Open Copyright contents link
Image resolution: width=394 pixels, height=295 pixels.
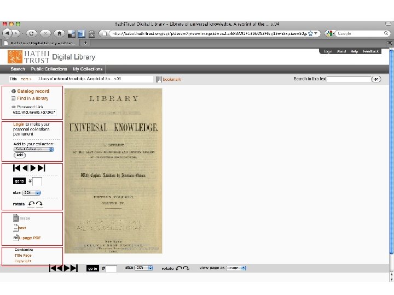click(22, 261)
